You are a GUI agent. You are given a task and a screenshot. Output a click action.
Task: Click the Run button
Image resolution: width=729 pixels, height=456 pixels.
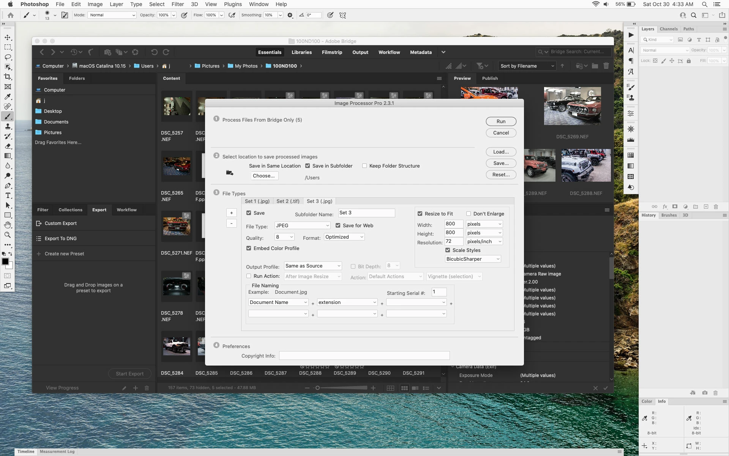click(501, 121)
